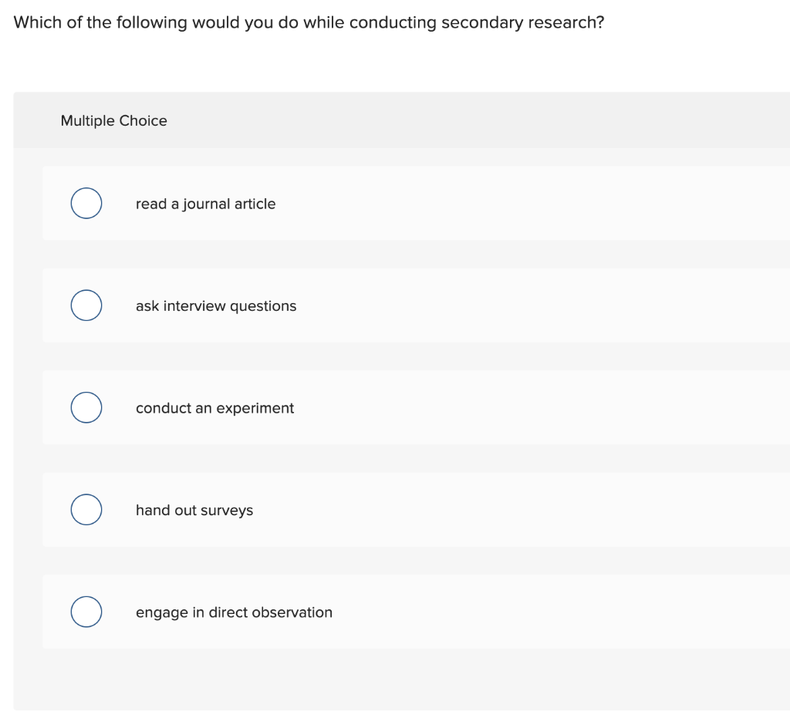
Task: Select the radio button for 'ask interview questions'
Action: (86, 305)
